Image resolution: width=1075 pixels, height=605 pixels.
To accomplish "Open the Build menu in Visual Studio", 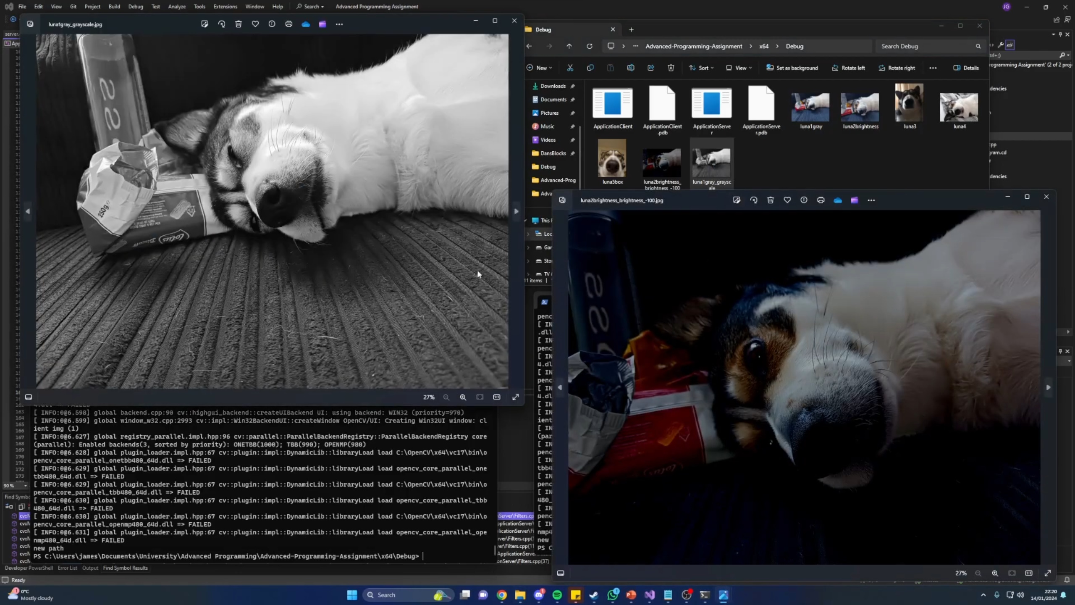I will click(x=114, y=6).
